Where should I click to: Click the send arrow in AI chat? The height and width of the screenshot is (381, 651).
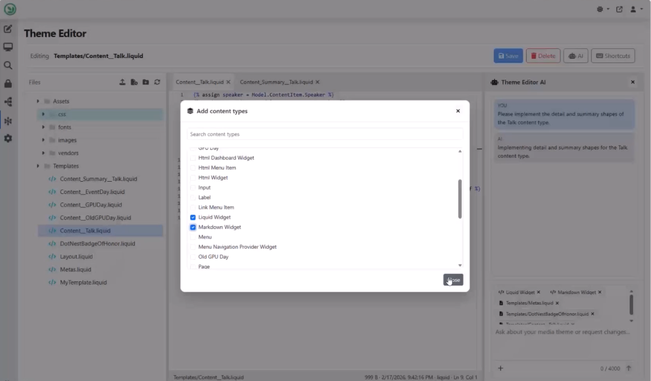629,368
